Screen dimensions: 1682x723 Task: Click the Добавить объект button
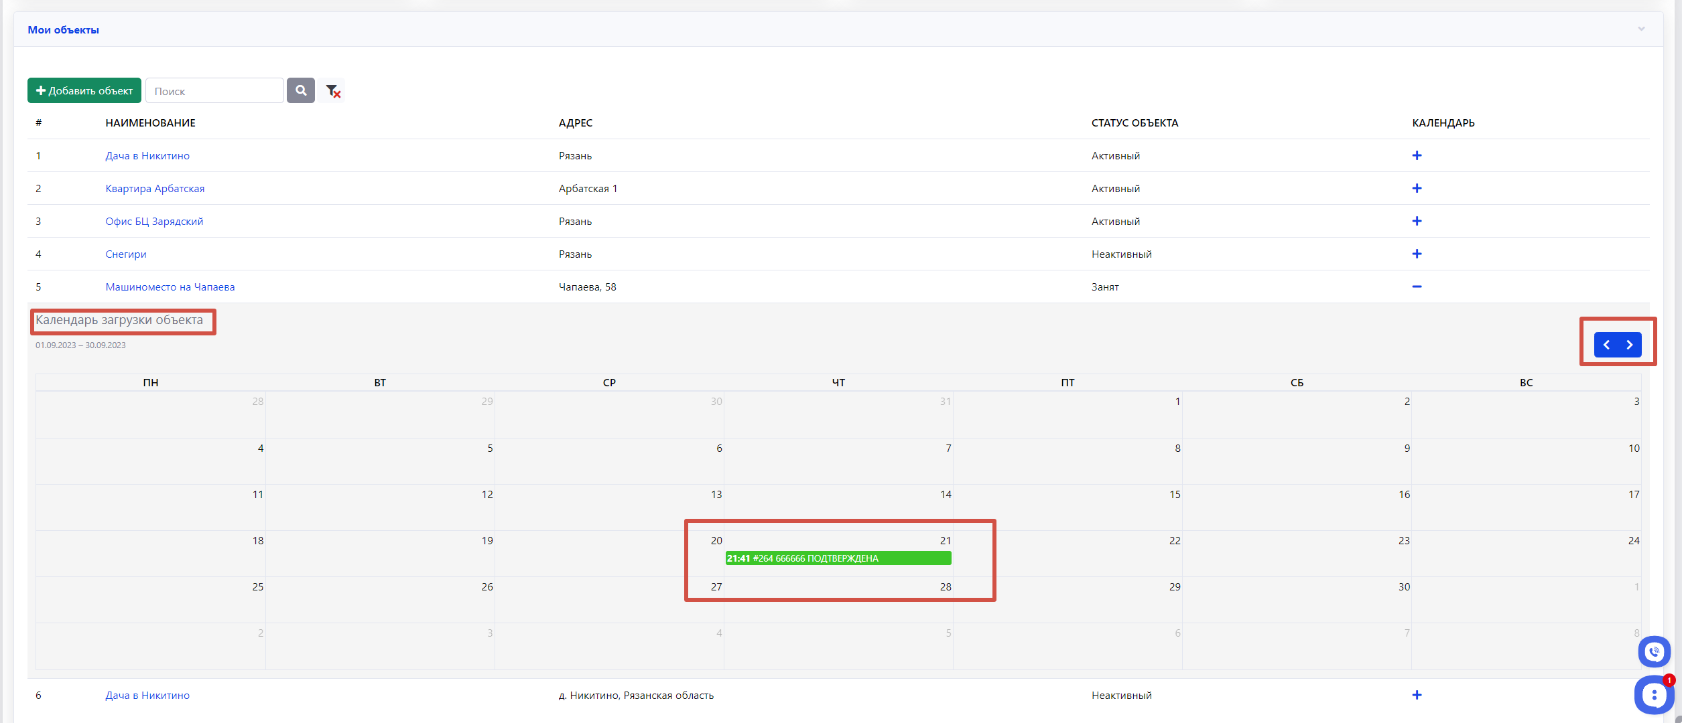click(84, 90)
